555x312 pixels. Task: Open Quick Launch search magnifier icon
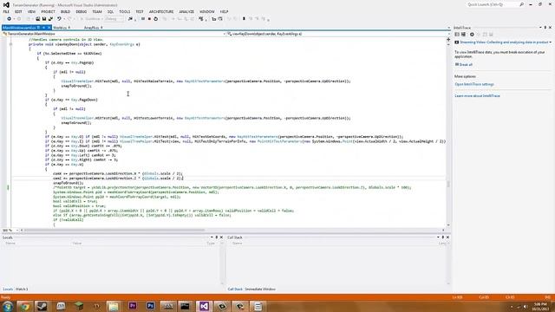521,4
